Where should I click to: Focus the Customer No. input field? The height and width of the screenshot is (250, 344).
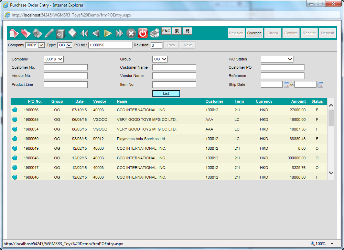pos(66,67)
